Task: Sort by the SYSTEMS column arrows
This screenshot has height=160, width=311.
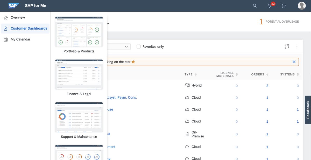Action: point(298,74)
